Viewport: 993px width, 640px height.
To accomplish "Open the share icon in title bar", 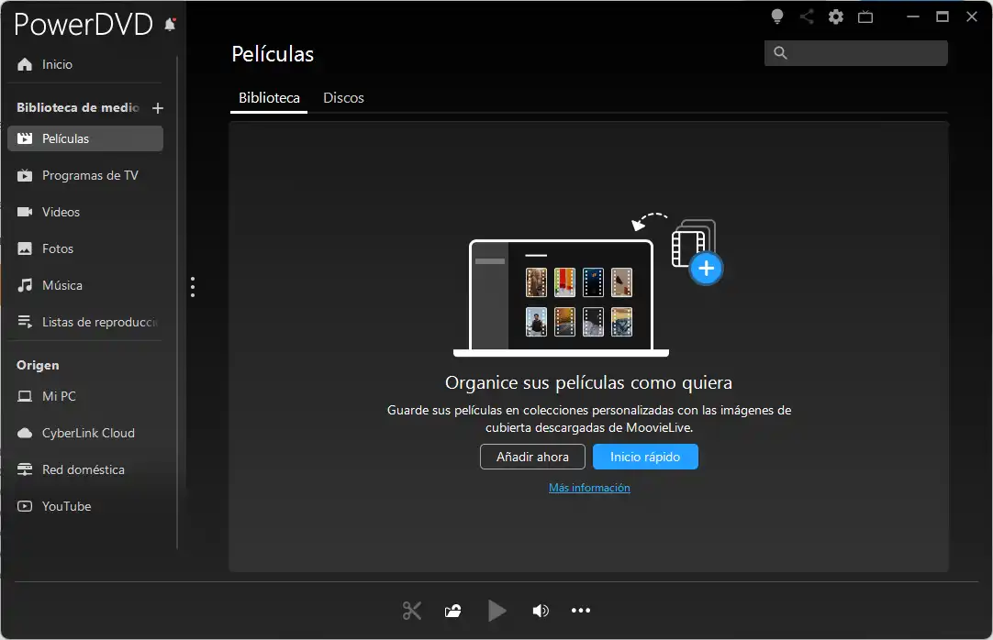I will (x=807, y=17).
